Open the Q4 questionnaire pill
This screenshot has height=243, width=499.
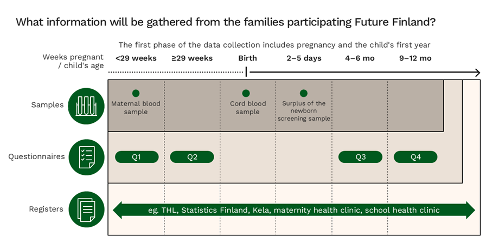click(x=415, y=157)
